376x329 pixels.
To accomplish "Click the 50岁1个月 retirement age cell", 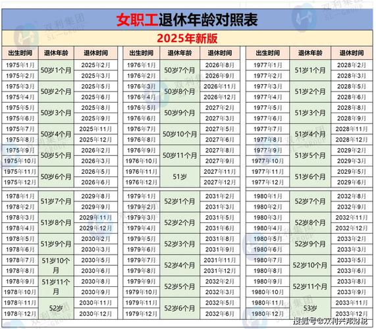I will [x=56, y=70].
